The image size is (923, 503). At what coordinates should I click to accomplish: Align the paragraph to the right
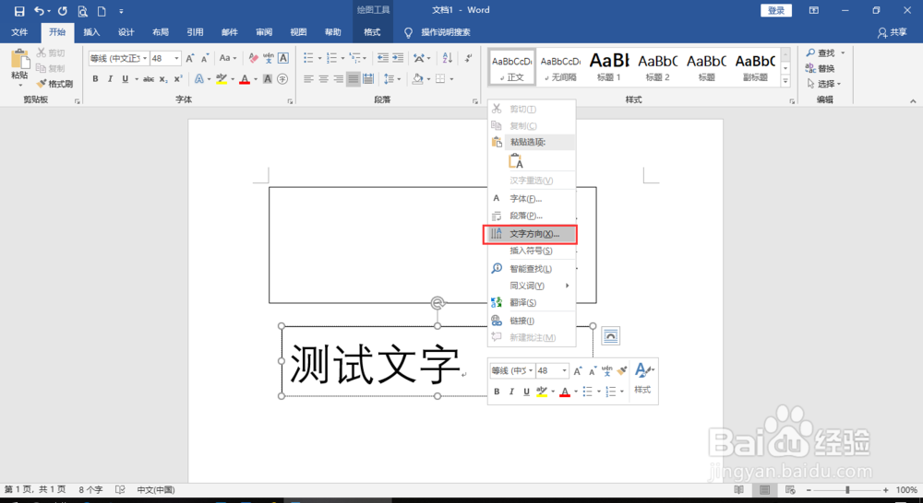(x=338, y=78)
